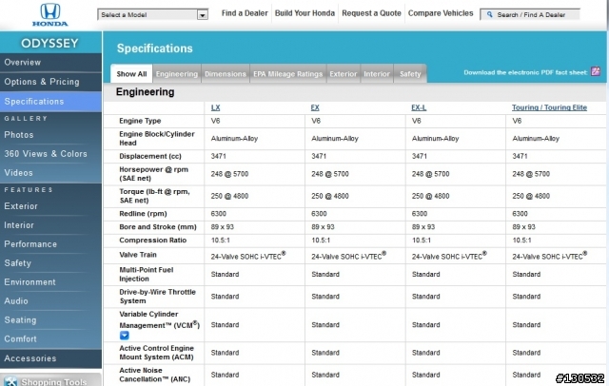Open Options & Pricing in sidebar
Image resolution: width=609 pixels, height=386 pixels.
coord(50,82)
